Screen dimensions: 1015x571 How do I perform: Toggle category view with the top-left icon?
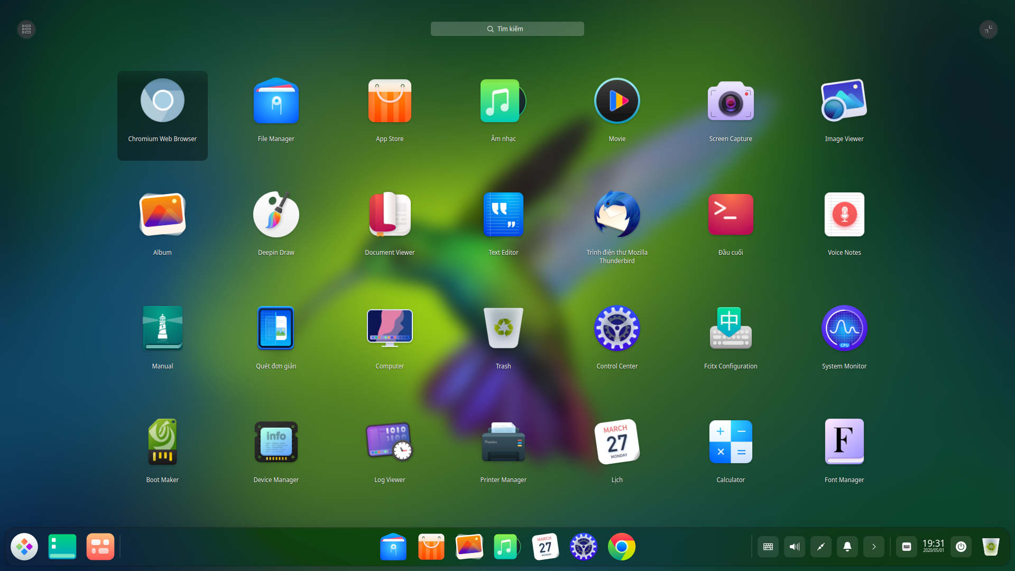point(25,29)
